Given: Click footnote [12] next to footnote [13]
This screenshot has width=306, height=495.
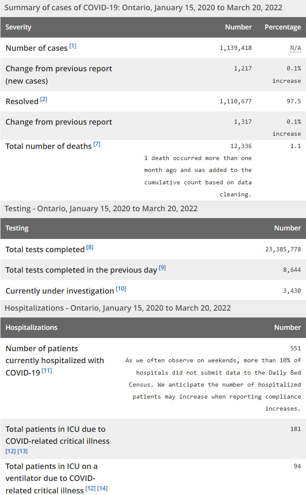Looking at the screenshot, I should [10, 451].
